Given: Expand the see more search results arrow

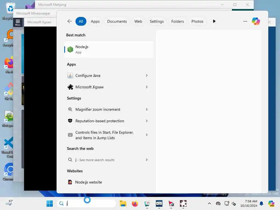Looking at the screenshot, I should tap(147, 160).
